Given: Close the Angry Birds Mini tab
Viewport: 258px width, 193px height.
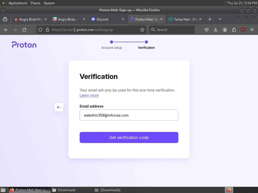Looking at the screenshot, I should tap(46, 19).
